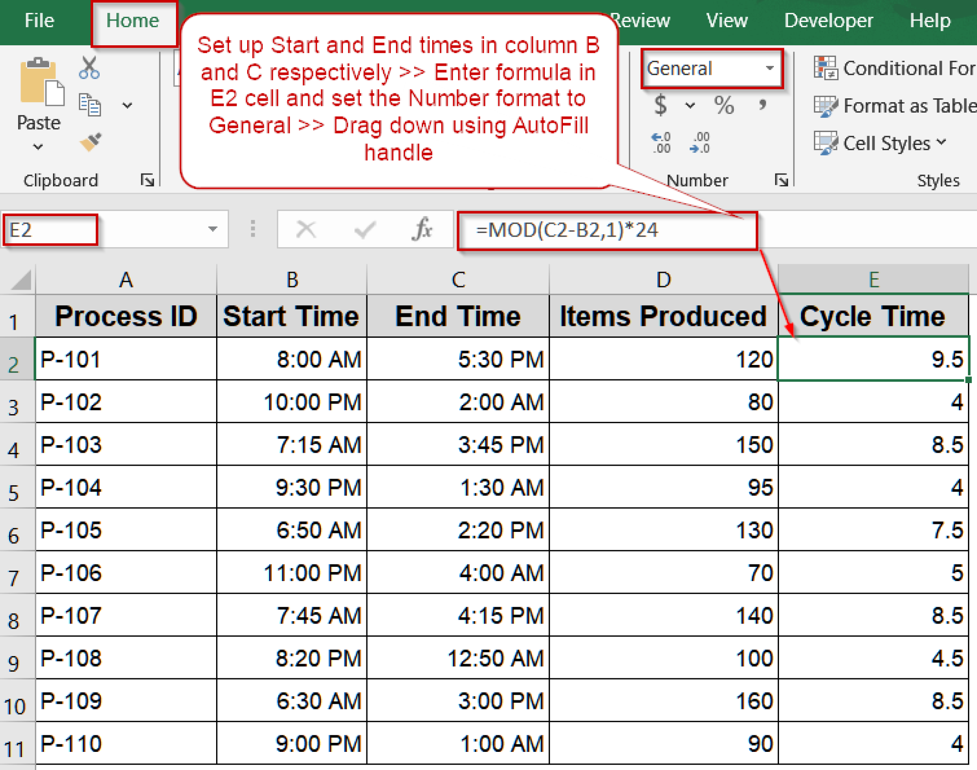Image resolution: width=977 pixels, height=770 pixels.
Task: Open the File menu
Action: coord(40,21)
